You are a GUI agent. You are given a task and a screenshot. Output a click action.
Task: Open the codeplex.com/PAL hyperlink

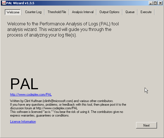point(31,95)
